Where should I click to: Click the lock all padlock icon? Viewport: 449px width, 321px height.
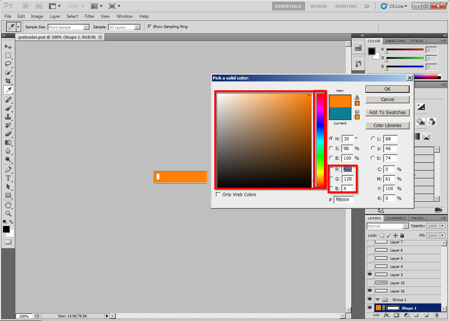tap(402, 236)
